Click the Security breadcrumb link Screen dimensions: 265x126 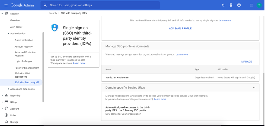53,13
